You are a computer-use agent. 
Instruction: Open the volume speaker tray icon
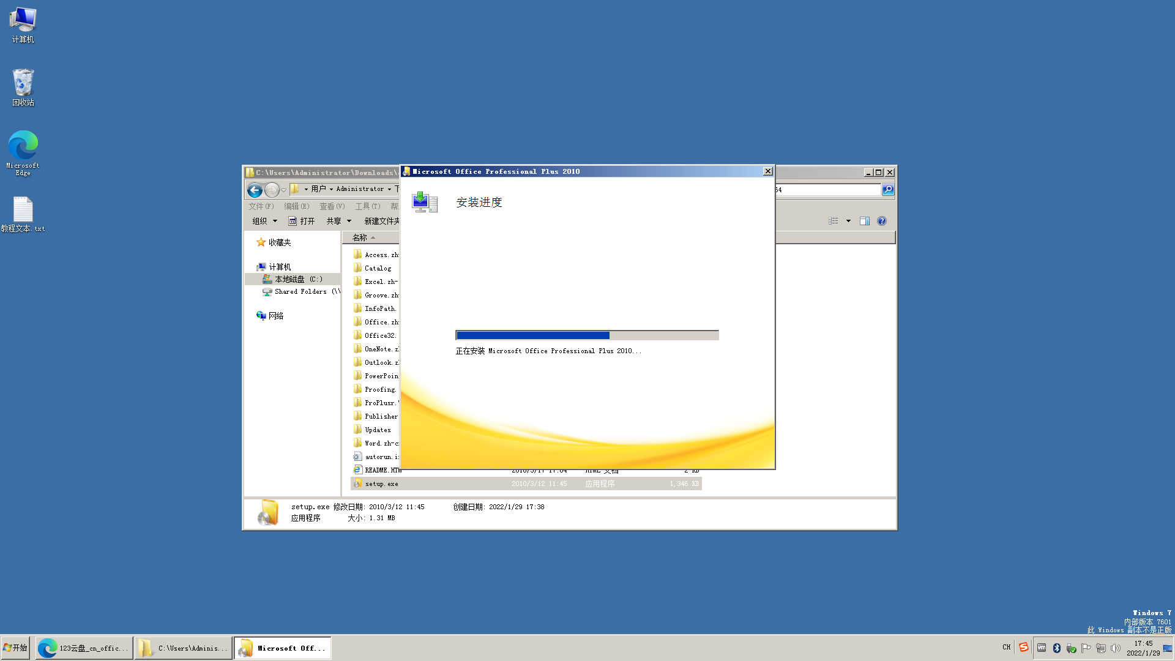pos(1116,648)
